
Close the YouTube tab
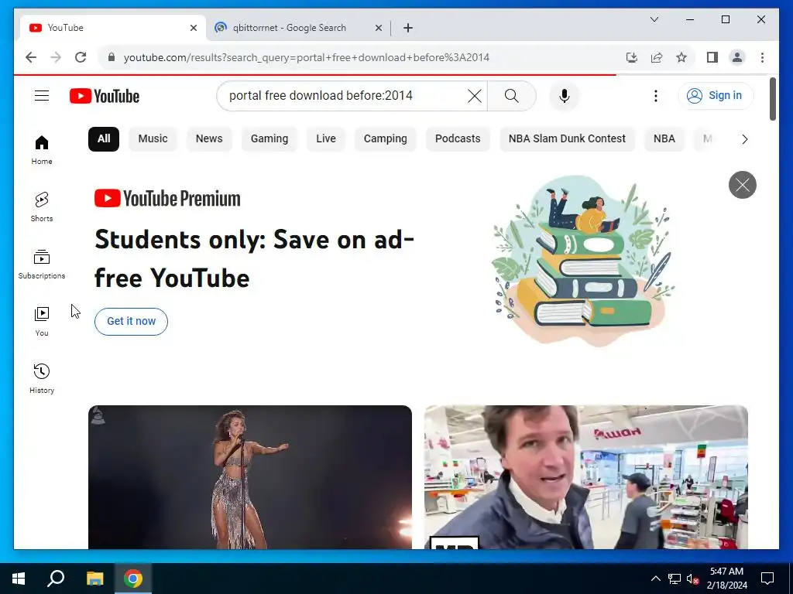pos(193,28)
